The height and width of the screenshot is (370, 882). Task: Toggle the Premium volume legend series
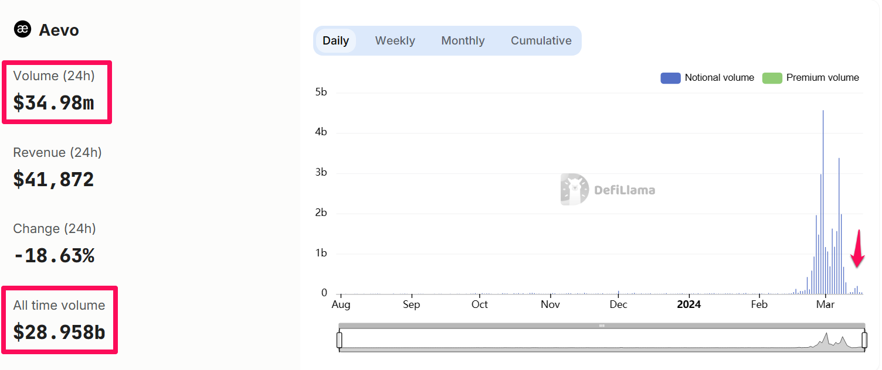(x=772, y=78)
